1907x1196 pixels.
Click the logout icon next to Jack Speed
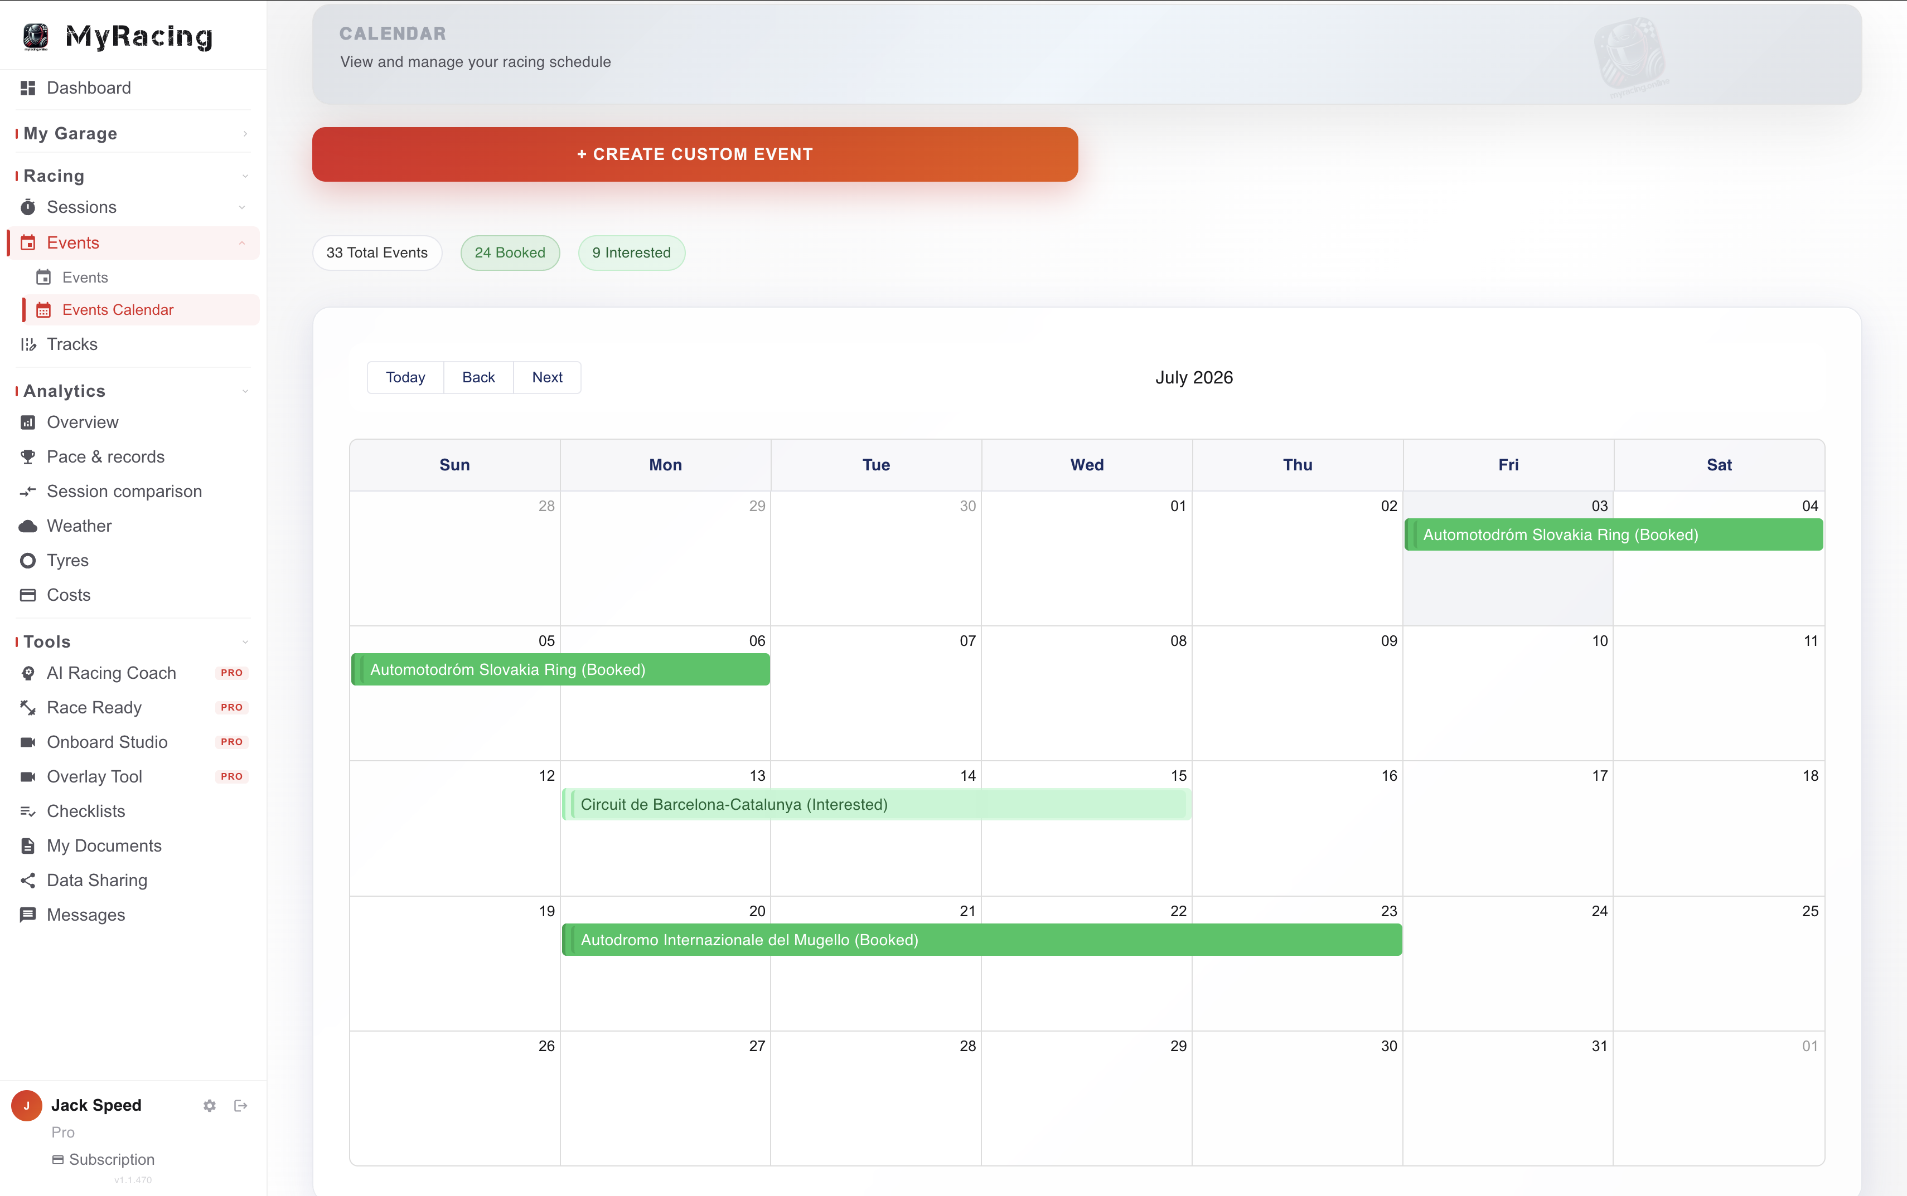[240, 1106]
